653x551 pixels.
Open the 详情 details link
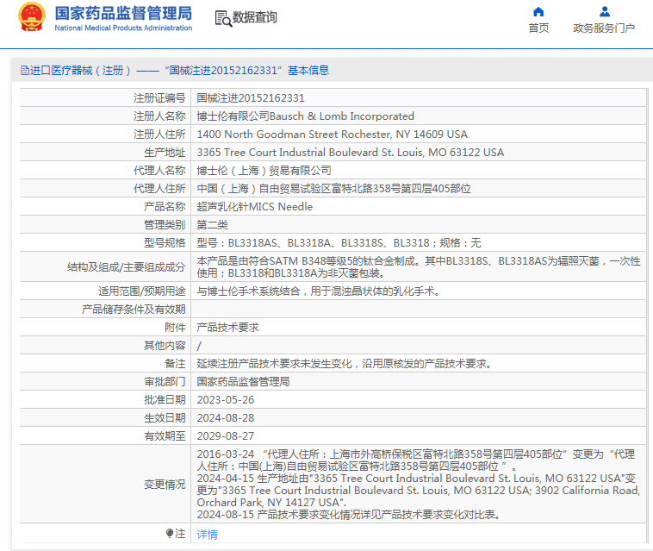coord(207,535)
